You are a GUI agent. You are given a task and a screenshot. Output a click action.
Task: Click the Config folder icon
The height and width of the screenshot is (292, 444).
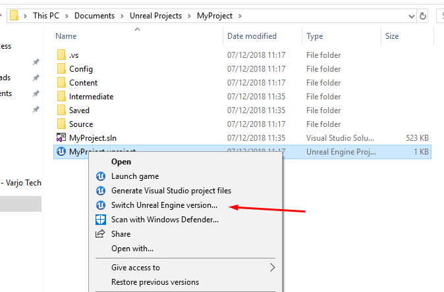61,68
